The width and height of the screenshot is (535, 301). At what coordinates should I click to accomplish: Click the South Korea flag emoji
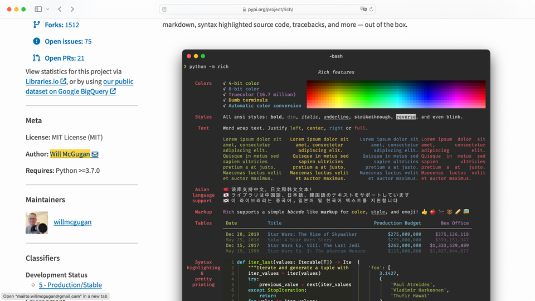click(226, 201)
